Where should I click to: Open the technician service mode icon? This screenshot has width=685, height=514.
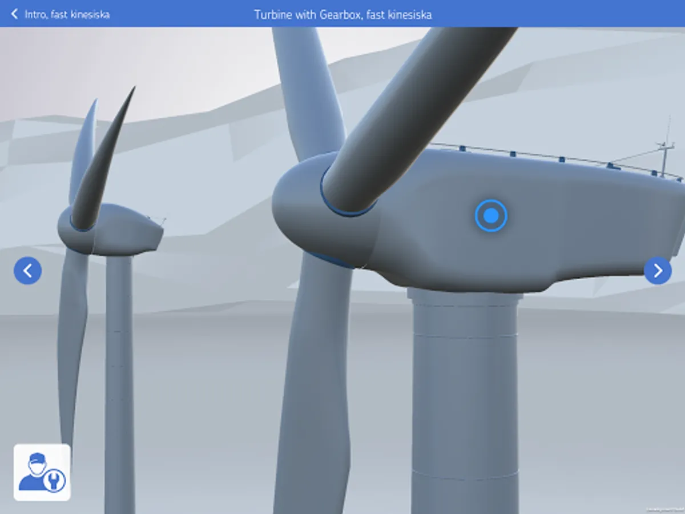point(42,472)
